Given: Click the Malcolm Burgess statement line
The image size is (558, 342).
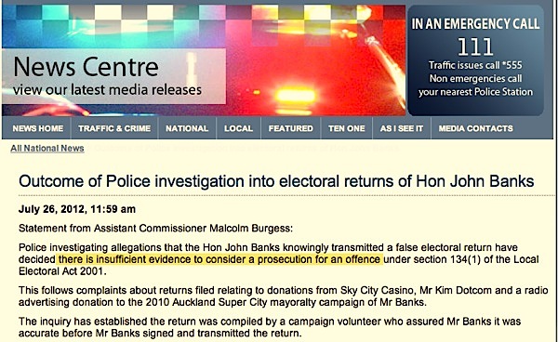Looking at the screenshot, I should (x=155, y=229).
